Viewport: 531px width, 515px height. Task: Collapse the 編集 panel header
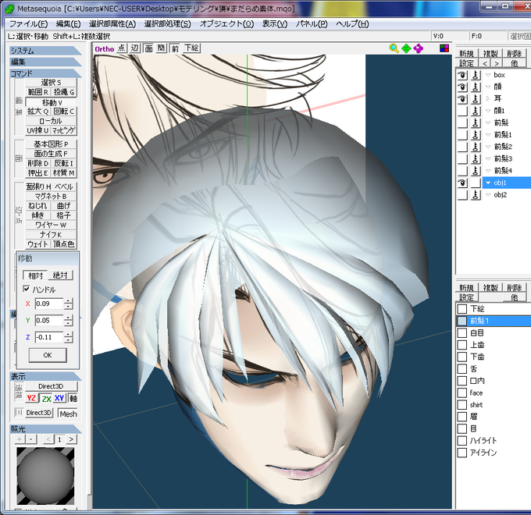[x=45, y=62]
